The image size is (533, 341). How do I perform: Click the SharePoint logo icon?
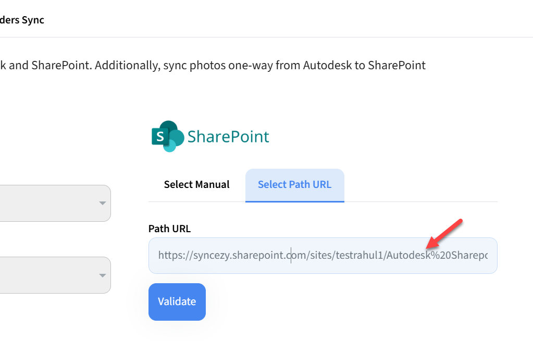tap(167, 136)
